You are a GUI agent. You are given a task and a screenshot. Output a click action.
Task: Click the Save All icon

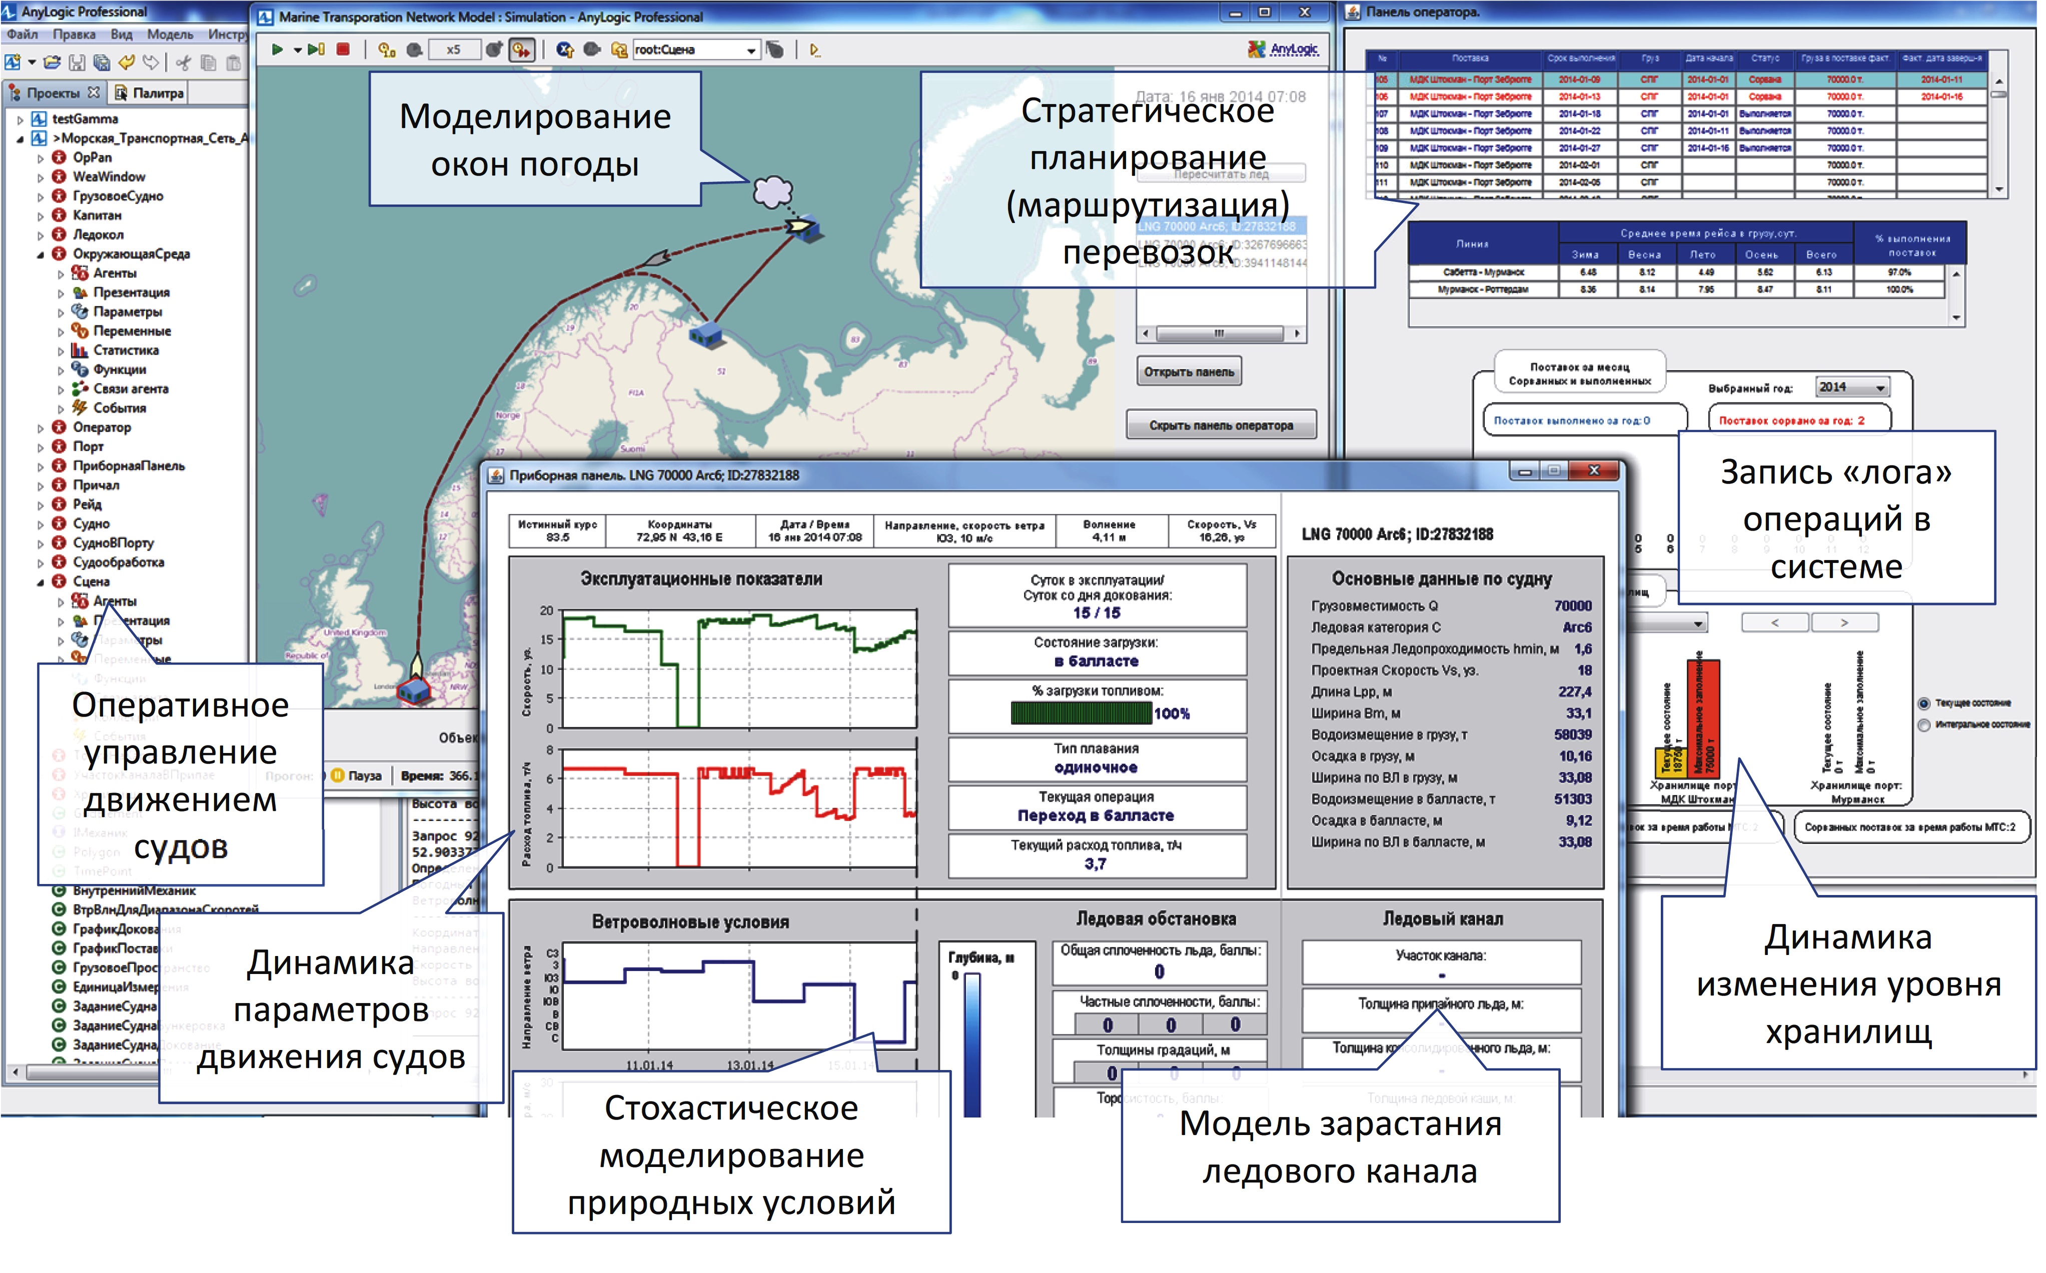coord(102,62)
